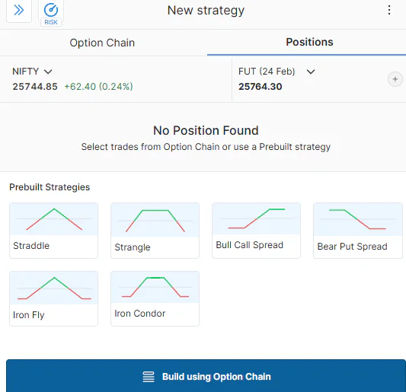Expand the NIFTY symbol dropdown

[x=32, y=72]
